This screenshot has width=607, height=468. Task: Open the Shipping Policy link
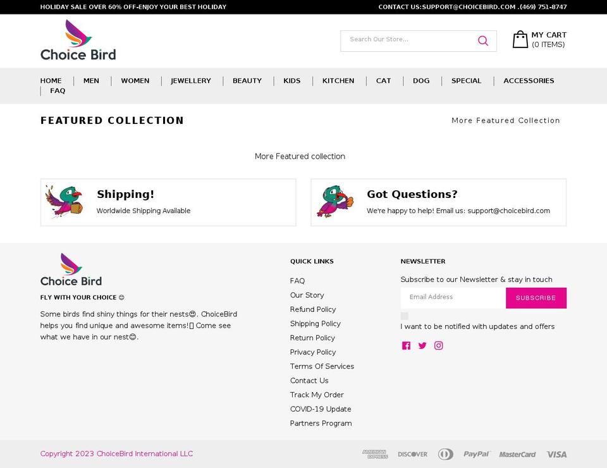pyautogui.click(x=315, y=324)
